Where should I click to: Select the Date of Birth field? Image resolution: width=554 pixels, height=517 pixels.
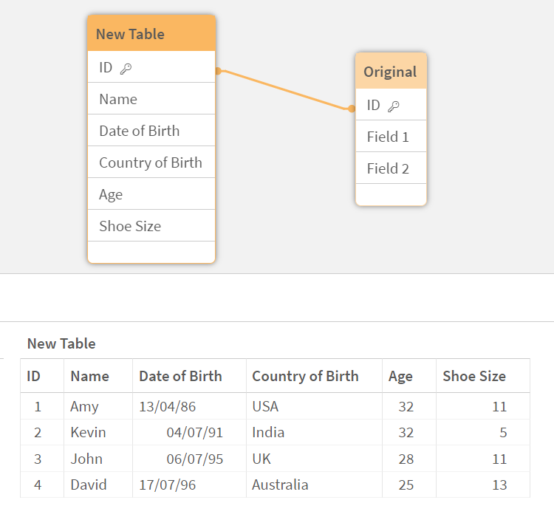[139, 131]
